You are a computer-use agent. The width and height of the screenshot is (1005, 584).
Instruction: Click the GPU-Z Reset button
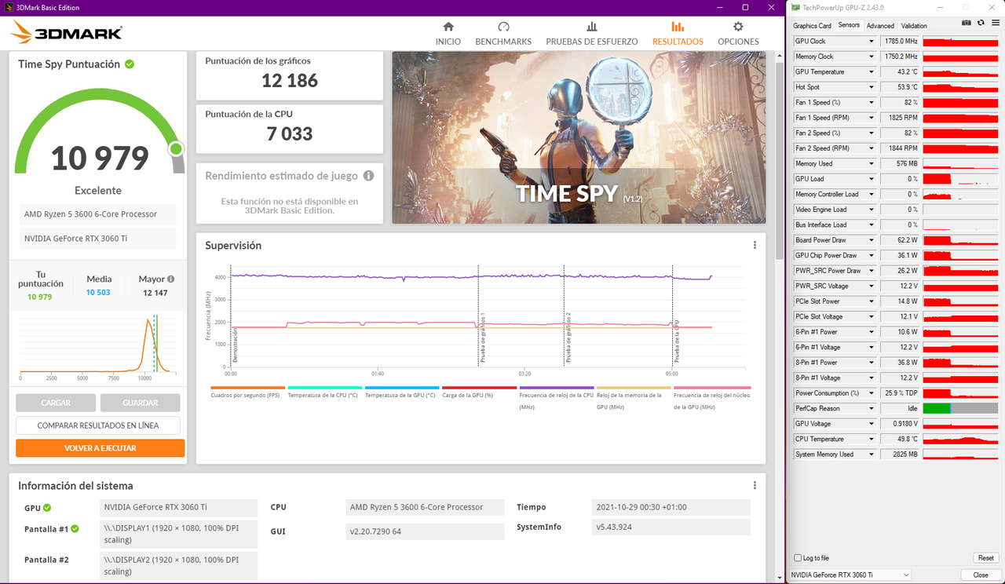[x=985, y=558]
